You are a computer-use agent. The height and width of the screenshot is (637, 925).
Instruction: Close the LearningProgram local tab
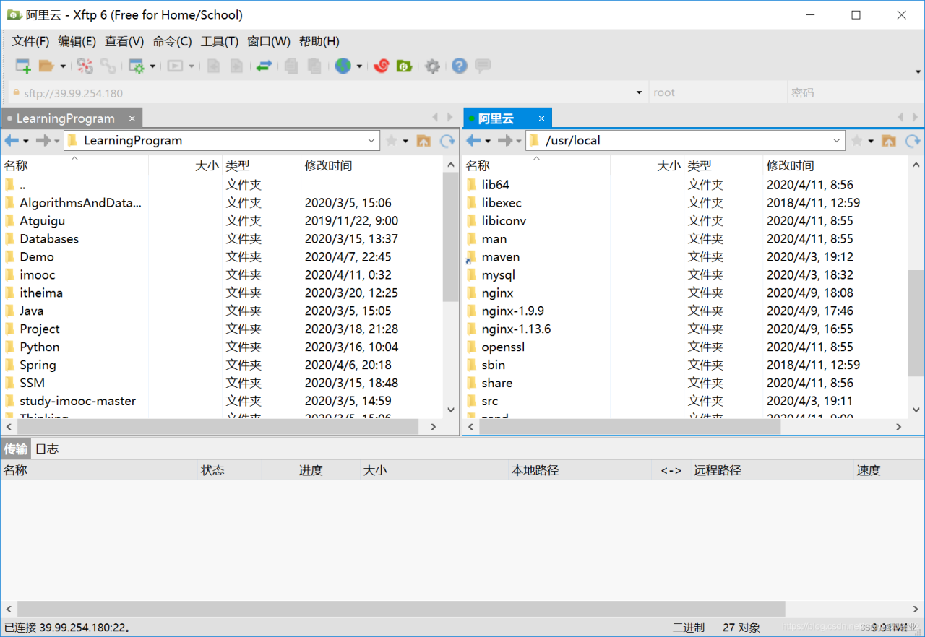[x=132, y=118]
